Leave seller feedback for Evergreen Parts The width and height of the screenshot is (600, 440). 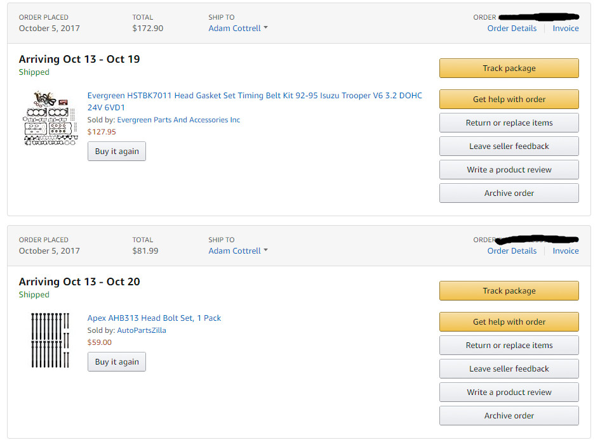(509, 146)
